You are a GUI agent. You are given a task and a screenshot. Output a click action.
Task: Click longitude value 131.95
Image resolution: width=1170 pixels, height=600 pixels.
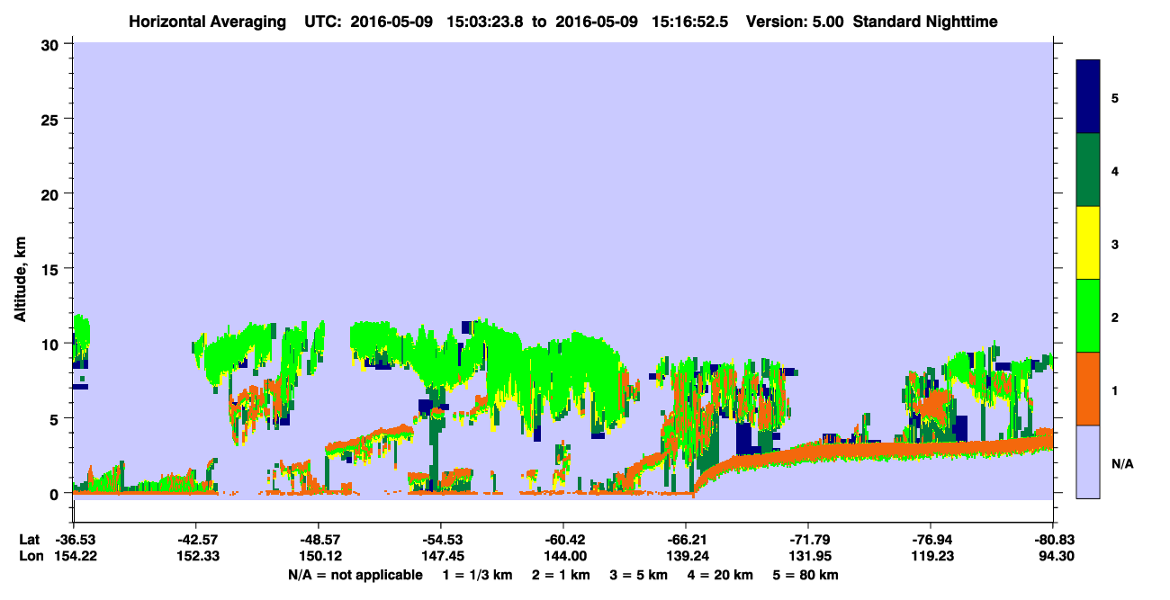click(808, 556)
